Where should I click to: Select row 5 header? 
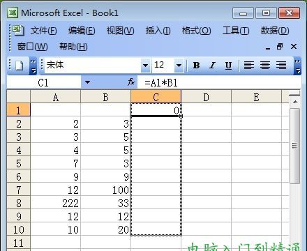click(18, 163)
